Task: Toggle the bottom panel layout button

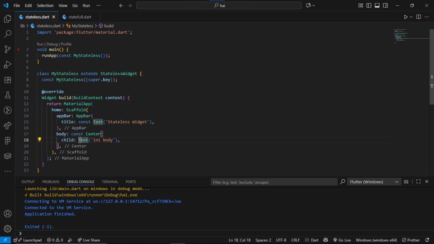Action: click(x=377, y=5)
